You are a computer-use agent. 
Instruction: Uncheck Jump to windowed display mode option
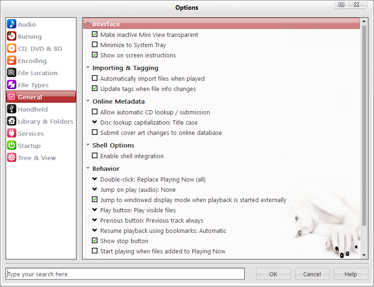coord(95,200)
